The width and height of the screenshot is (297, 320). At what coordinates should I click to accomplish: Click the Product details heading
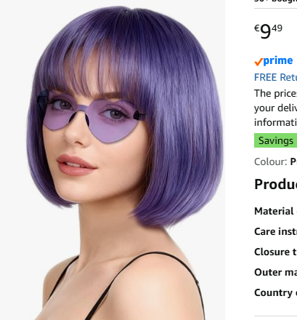(x=275, y=184)
